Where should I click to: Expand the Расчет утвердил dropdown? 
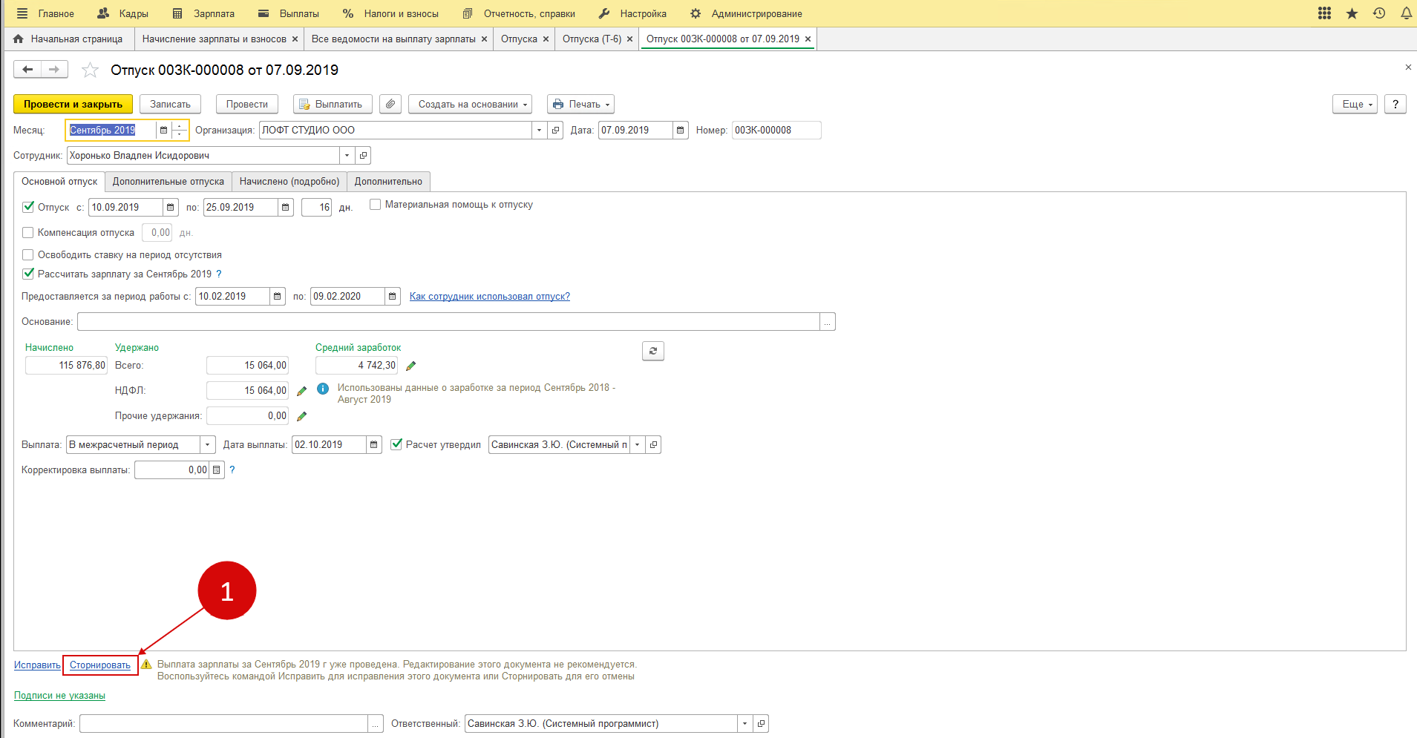637,444
